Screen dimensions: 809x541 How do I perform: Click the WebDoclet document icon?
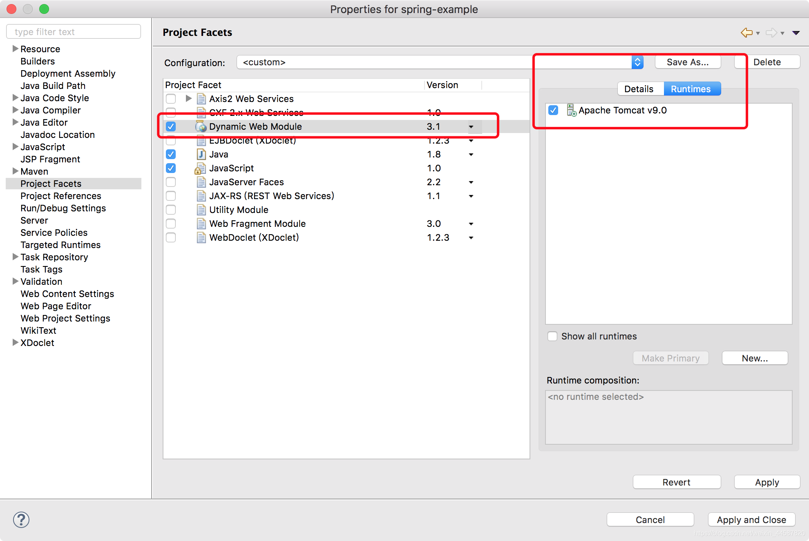pos(201,237)
